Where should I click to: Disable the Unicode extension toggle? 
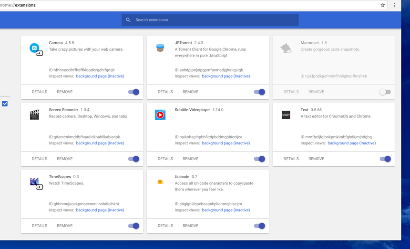pyautogui.click(x=259, y=226)
